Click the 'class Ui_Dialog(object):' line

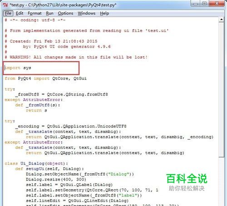(36, 163)
